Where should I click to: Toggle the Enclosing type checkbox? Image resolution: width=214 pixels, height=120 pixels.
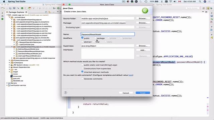point(65,27)
